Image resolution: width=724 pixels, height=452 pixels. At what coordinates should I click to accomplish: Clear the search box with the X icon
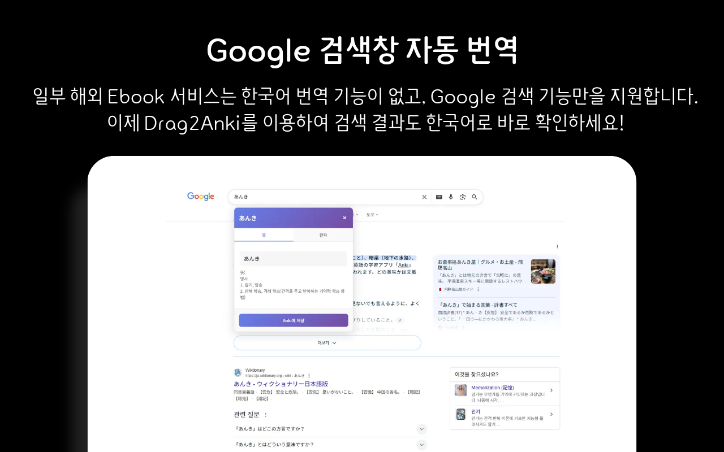pyautogui.click(x=424, y=197)
